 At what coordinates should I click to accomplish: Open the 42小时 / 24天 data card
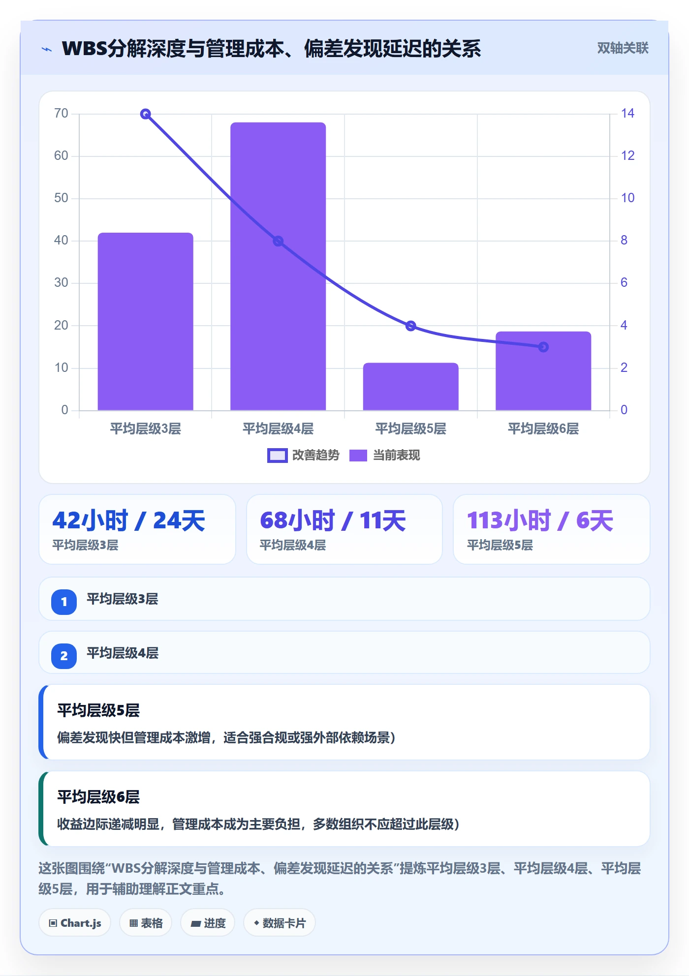click(x=137, y=529)
